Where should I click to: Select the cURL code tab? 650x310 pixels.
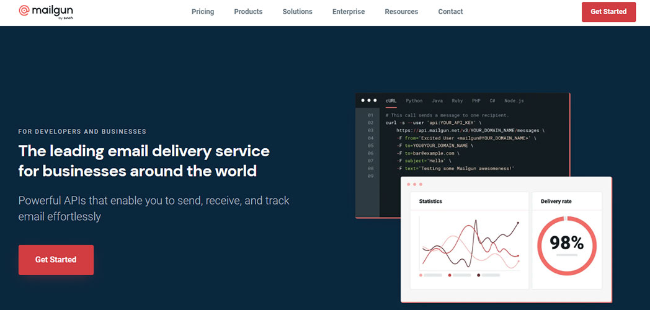(x=391, y=100)
